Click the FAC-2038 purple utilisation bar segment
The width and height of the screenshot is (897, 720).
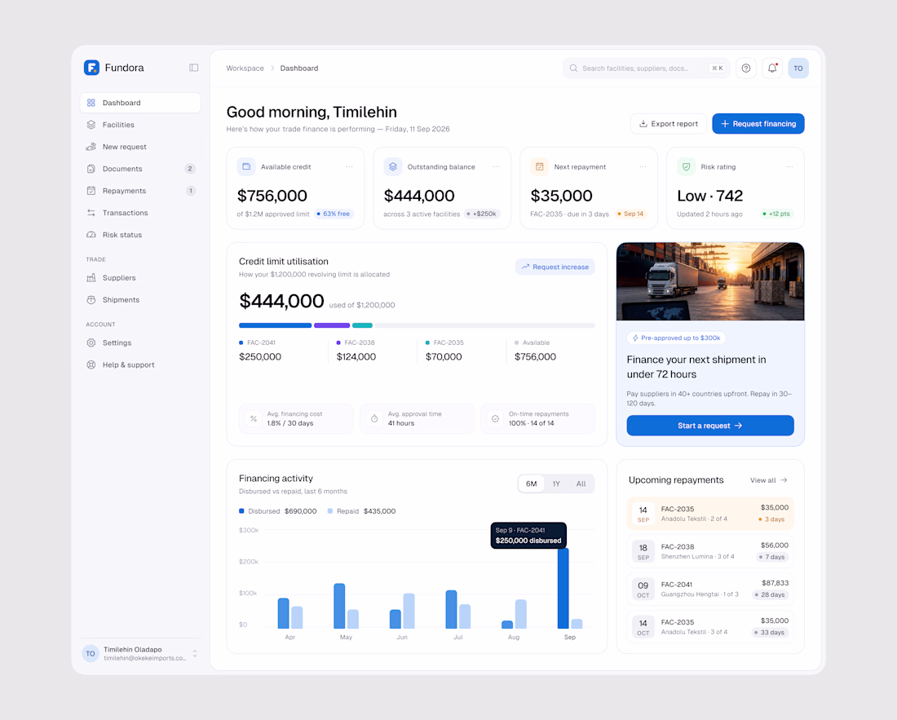tap(332, 325)
